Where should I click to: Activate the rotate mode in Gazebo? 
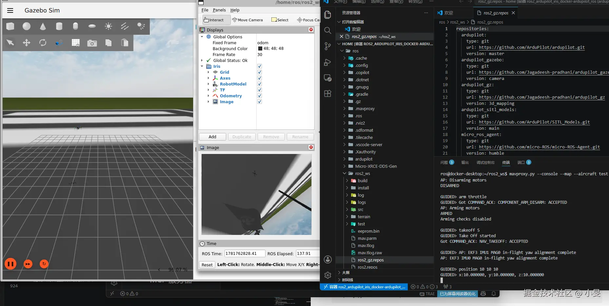(x=43, y=43)
